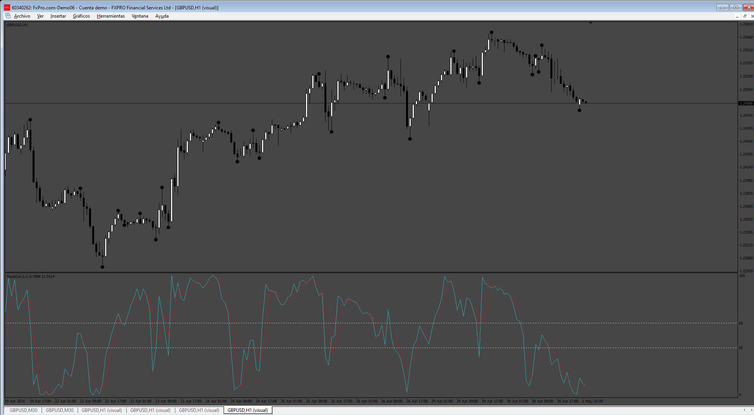The height and width of the screenshot is (415, 754).
Task: Open the Archivo menu
Action: (x=22, y=16)
